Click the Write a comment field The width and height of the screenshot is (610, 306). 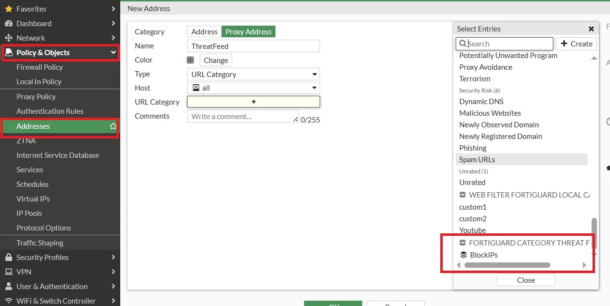(x=243, y=116)
